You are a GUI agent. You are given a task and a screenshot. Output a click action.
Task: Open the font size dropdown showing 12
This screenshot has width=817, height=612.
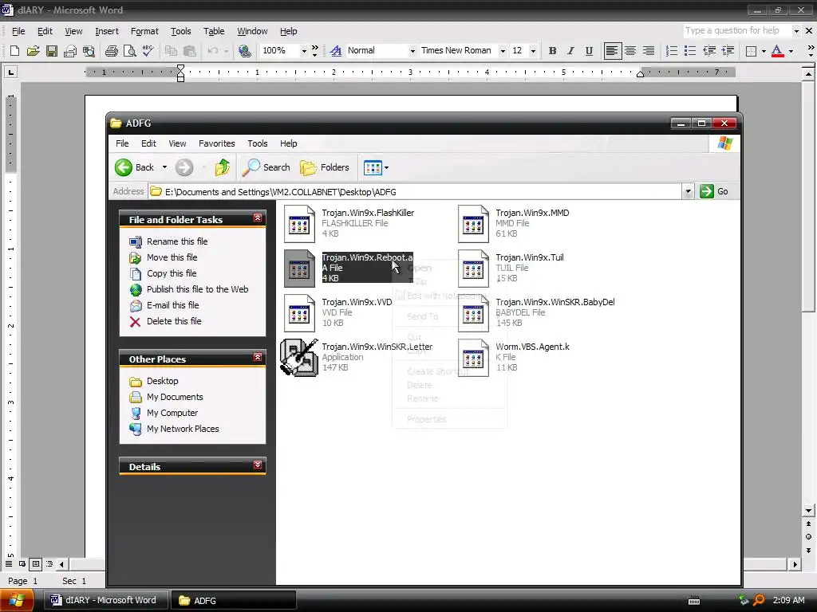(x=533, y=51)
